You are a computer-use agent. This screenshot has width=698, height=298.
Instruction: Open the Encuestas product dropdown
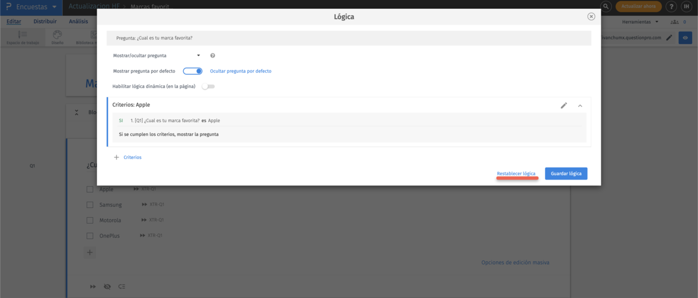pyautogui.click(x=37, y=7)
